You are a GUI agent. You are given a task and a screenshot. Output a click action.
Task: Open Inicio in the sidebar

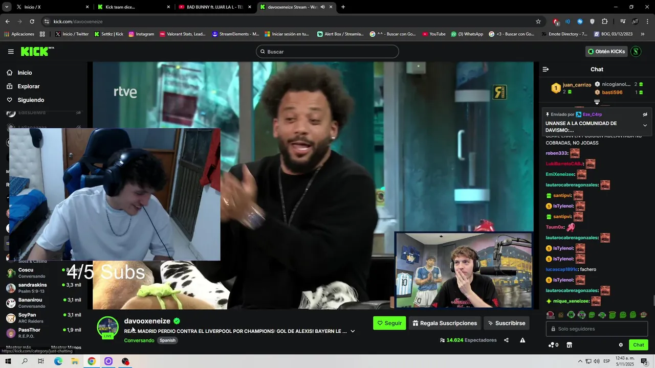coord(25,73)
